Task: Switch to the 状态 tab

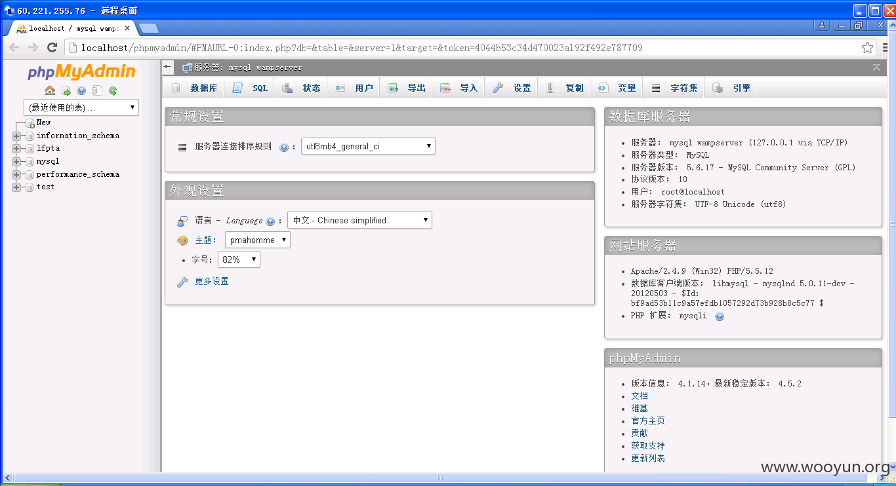Action: (301, 88)
